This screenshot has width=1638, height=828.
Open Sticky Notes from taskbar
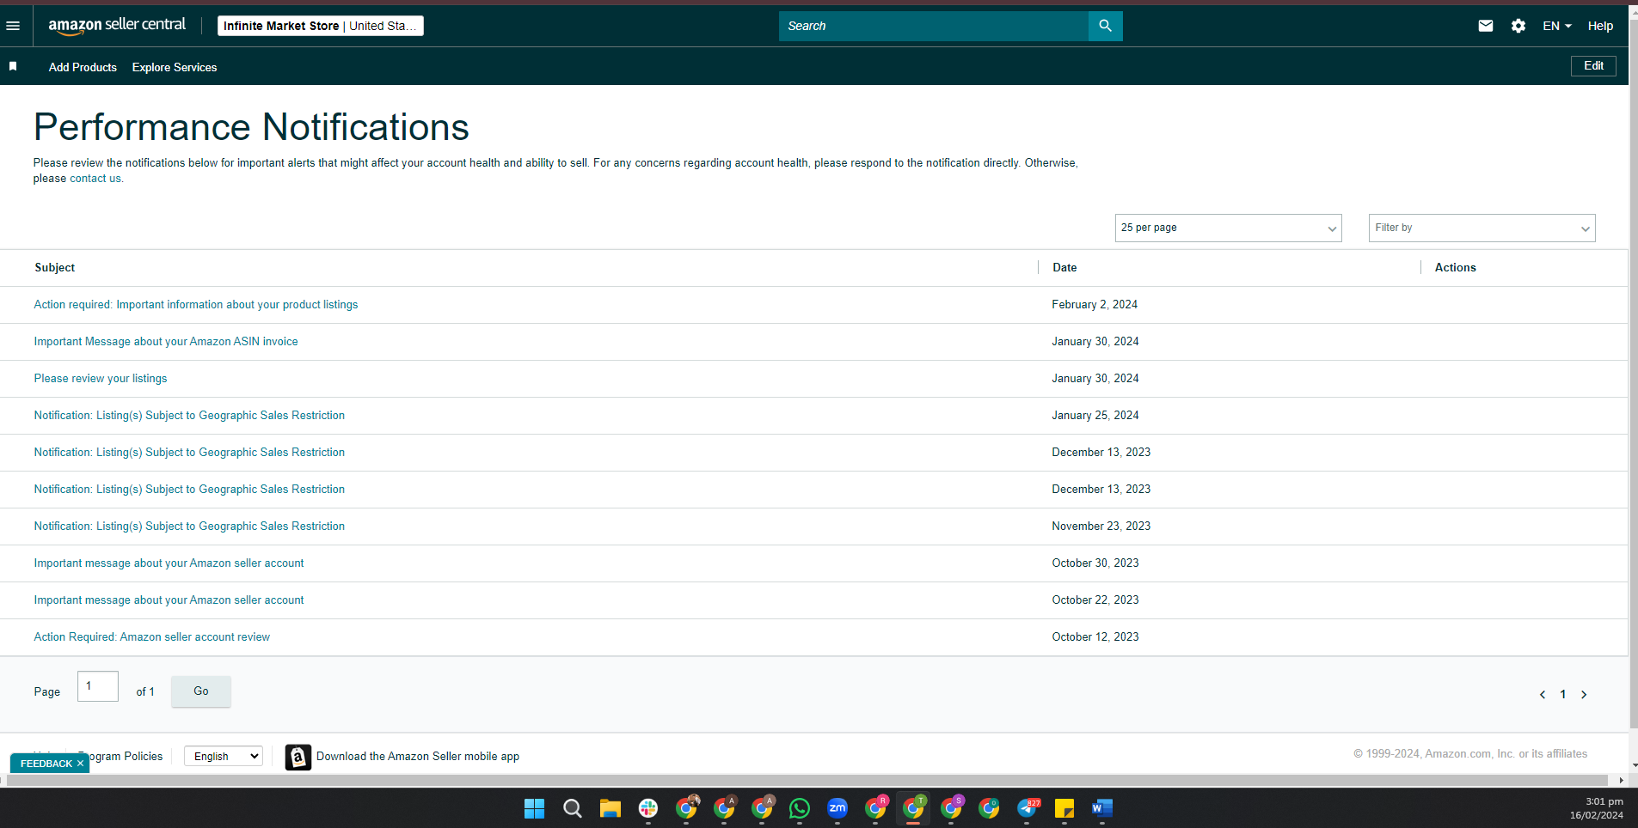point(1064,808)
